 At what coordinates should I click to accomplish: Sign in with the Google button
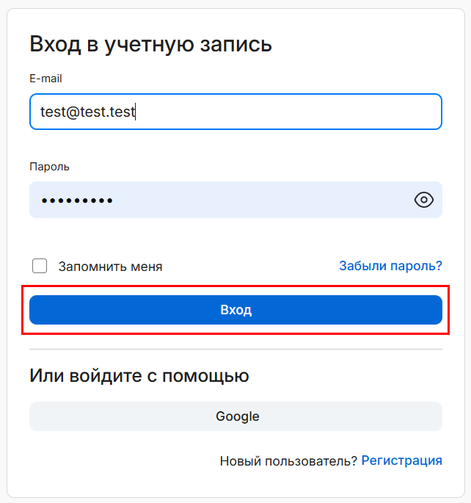(x=235, y=416)
